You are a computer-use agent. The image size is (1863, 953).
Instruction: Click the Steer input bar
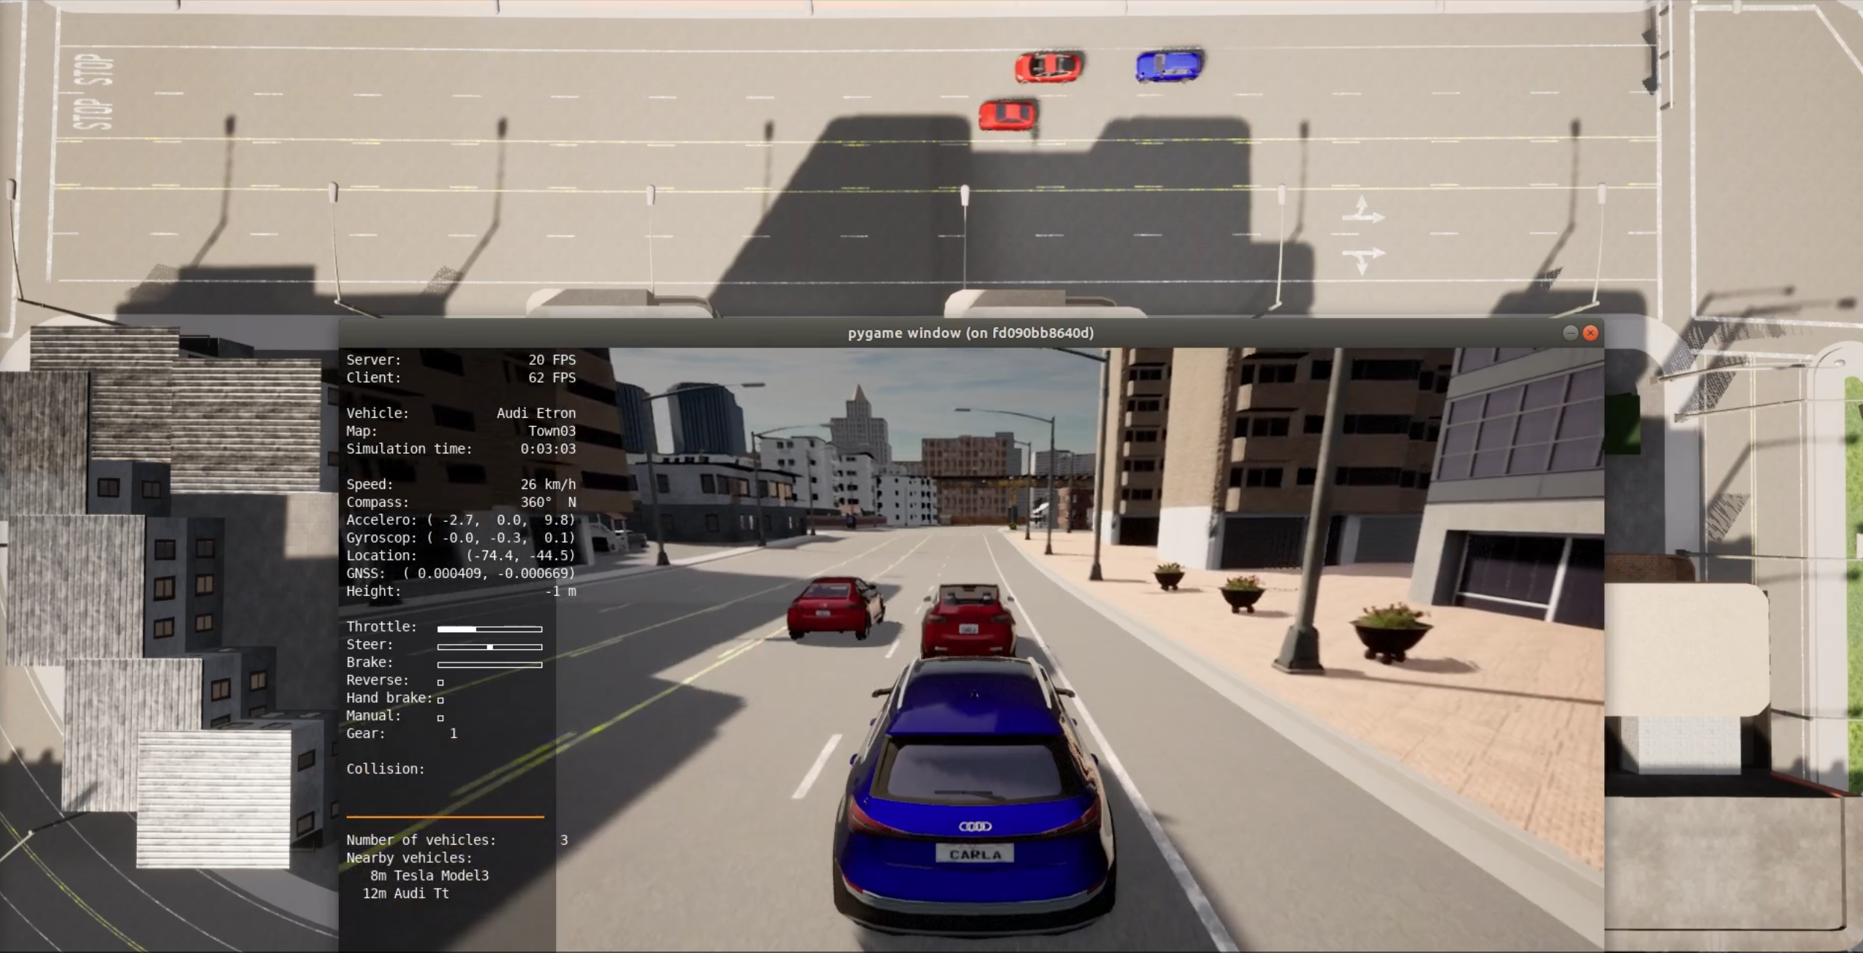point(490,645)
